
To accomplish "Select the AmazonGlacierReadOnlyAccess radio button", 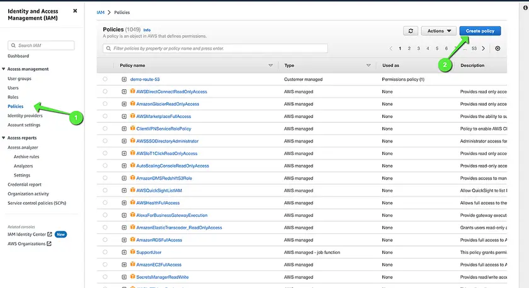I will point(105,103).
